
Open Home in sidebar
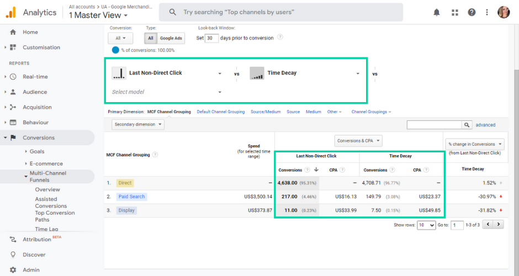[30, 32]
